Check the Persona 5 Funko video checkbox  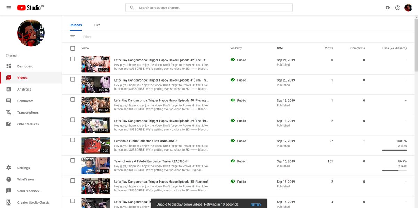pos(72,140)
